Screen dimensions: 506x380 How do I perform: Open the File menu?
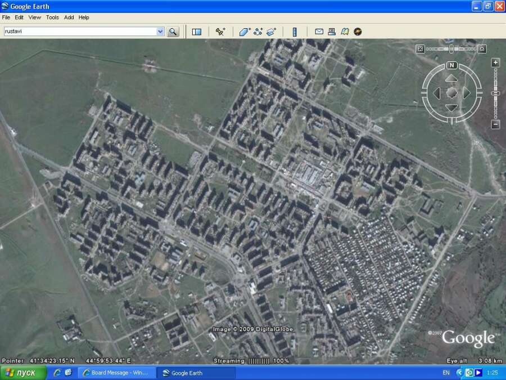pyautogui.click(x=6, y=17)
